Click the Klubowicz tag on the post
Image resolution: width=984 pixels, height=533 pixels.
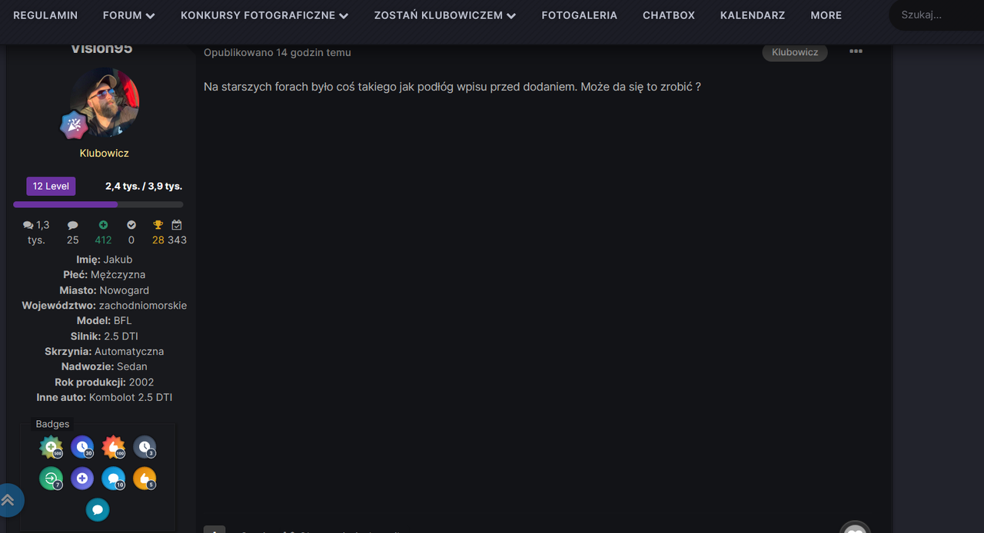(x=794, y=52)
